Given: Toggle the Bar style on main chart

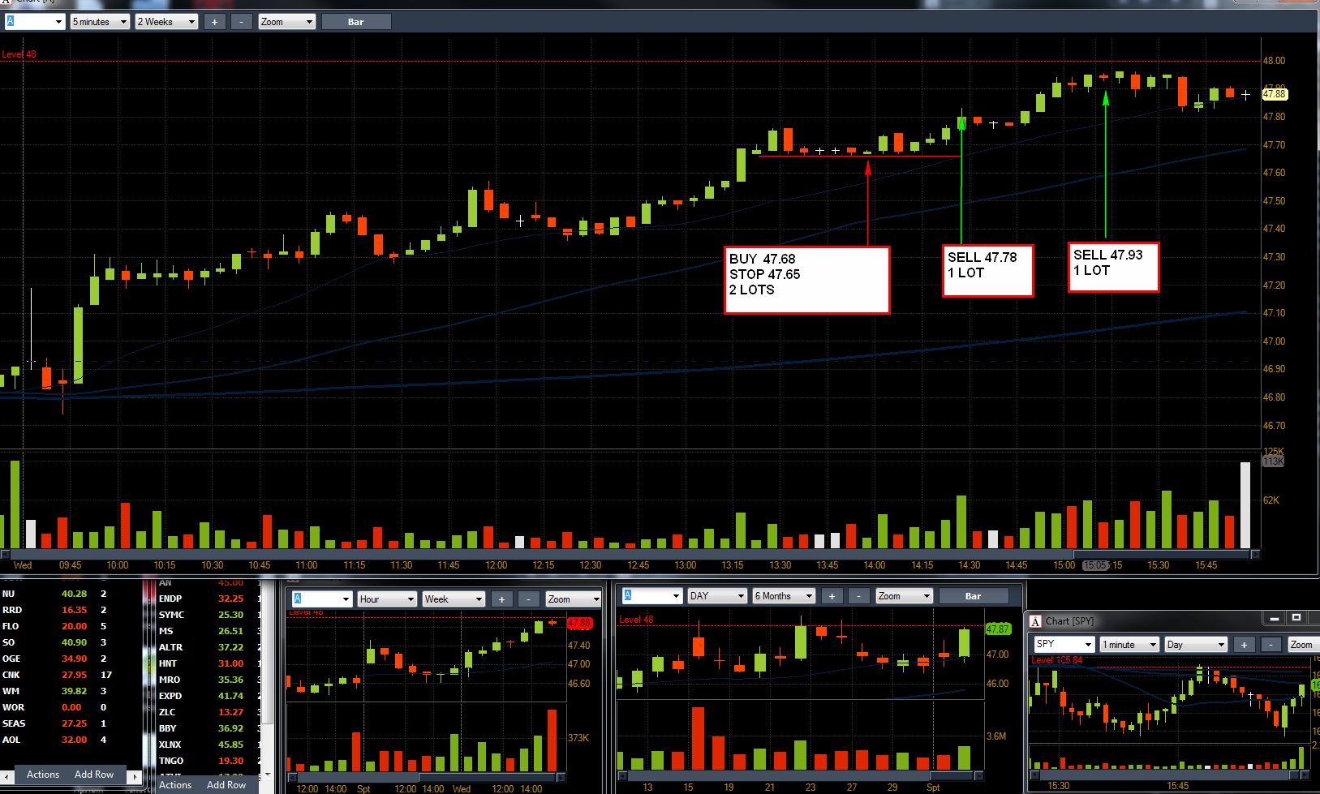Looking at the screenshot, I should 356,22.
